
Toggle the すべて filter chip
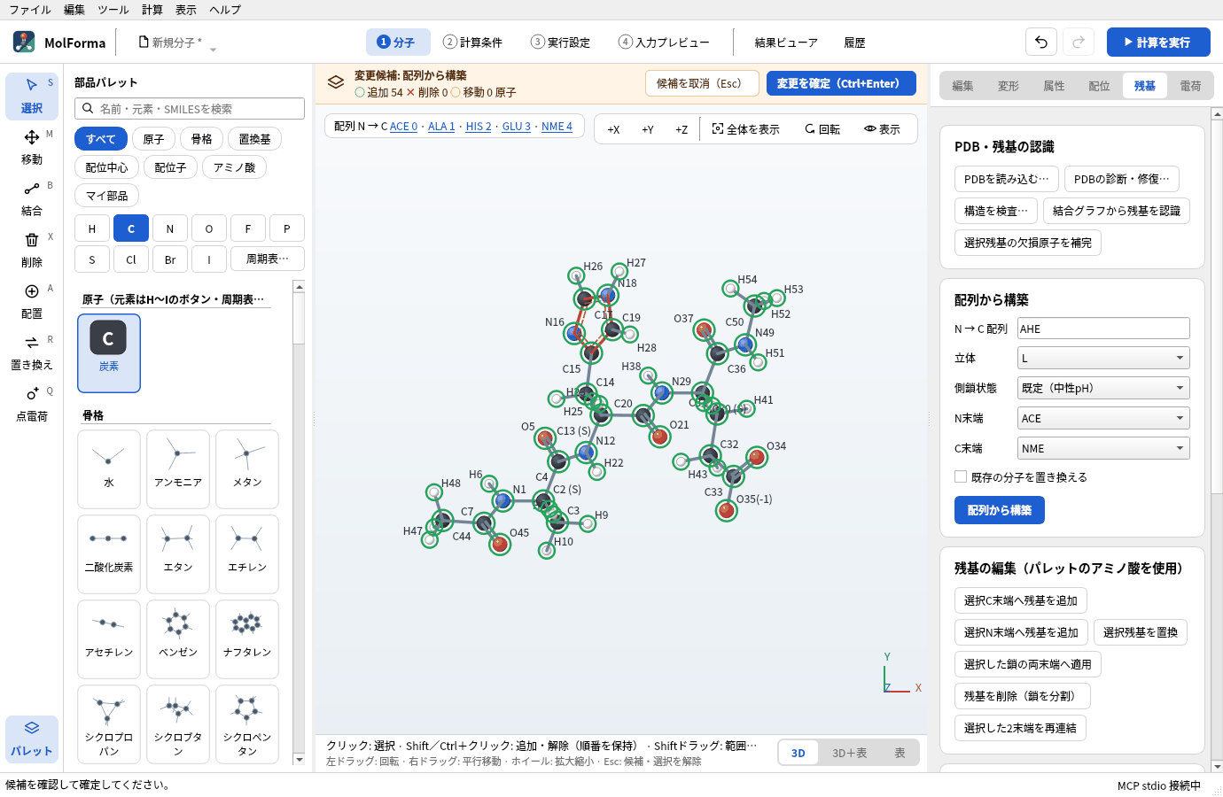pyautogui.click(x=100, y=139)
